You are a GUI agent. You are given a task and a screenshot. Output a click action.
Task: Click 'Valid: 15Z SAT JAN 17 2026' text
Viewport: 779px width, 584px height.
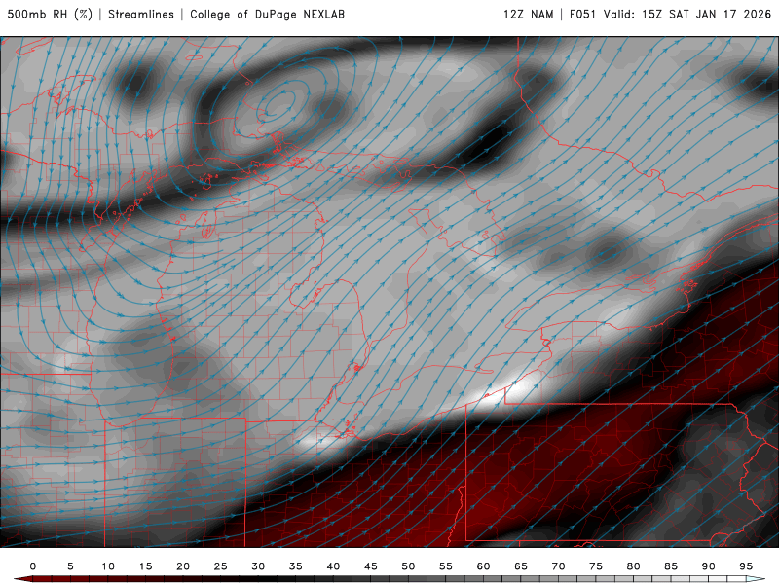click(x=687, y=15)
